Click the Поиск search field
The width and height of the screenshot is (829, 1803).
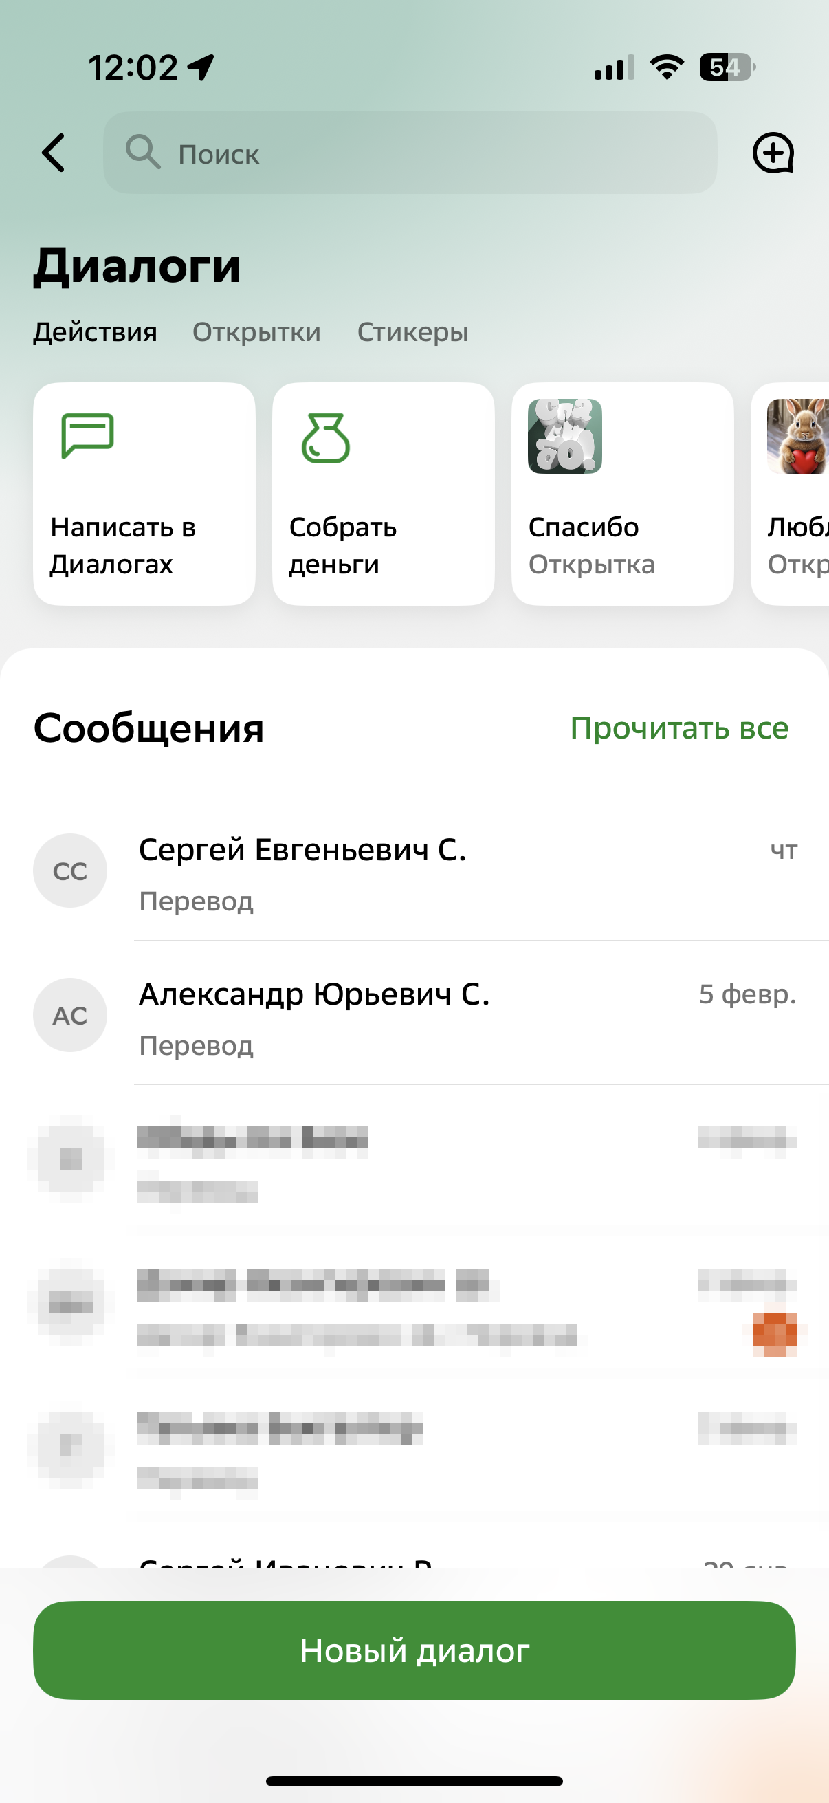click(411, 154)
